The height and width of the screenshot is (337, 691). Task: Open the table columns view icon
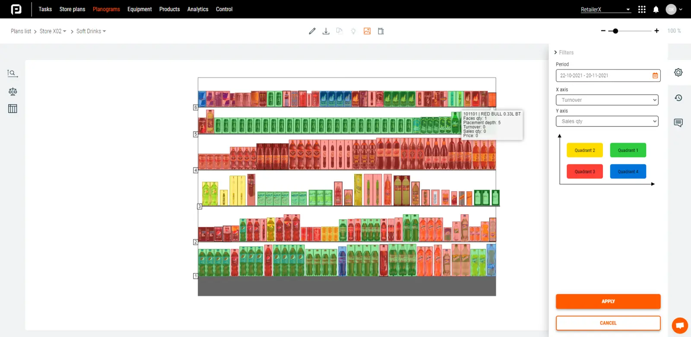[13, 109]
